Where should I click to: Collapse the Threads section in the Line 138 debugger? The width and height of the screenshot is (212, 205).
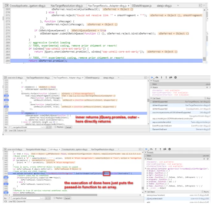[x=151, y=81]
